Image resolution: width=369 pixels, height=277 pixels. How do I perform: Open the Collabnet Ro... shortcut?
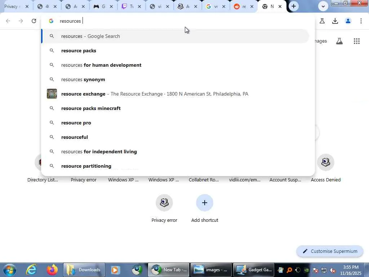point(204,180)
